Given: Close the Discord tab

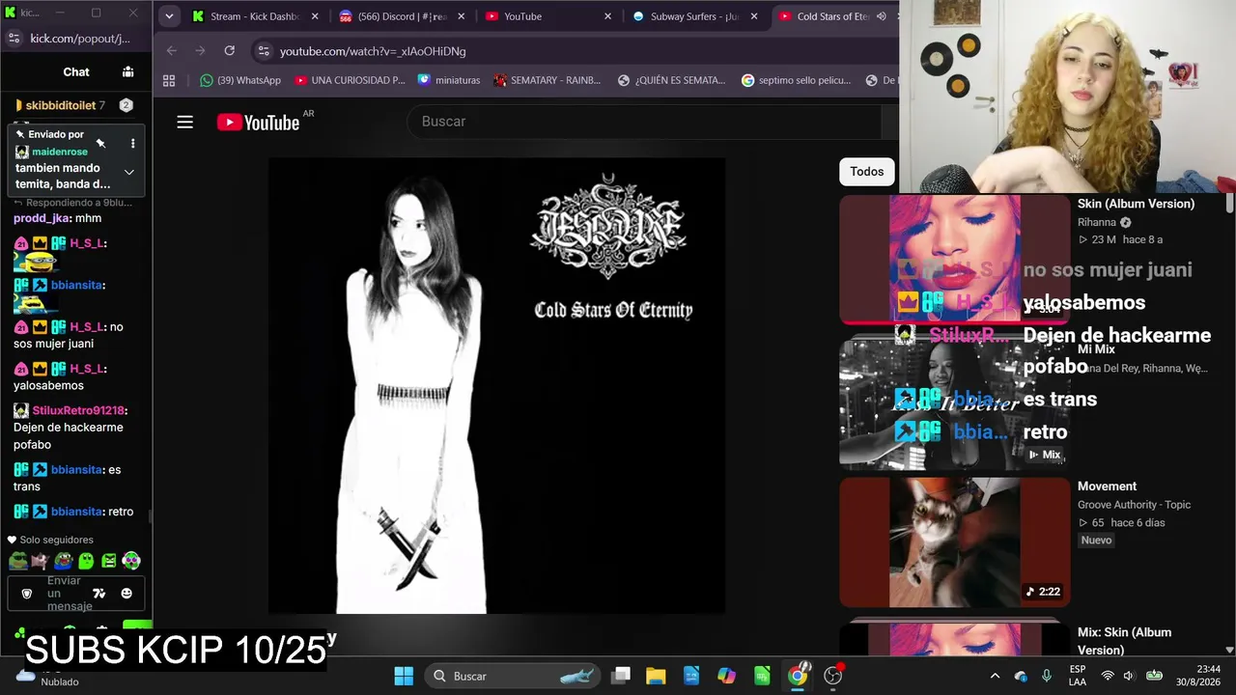Looking at the screenshot, I should pyautogui.click(x=462, y=16).
